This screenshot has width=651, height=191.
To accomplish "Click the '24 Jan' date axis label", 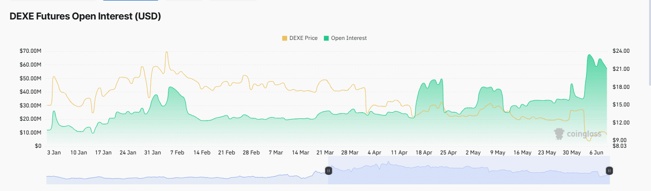I will point(128,153).
